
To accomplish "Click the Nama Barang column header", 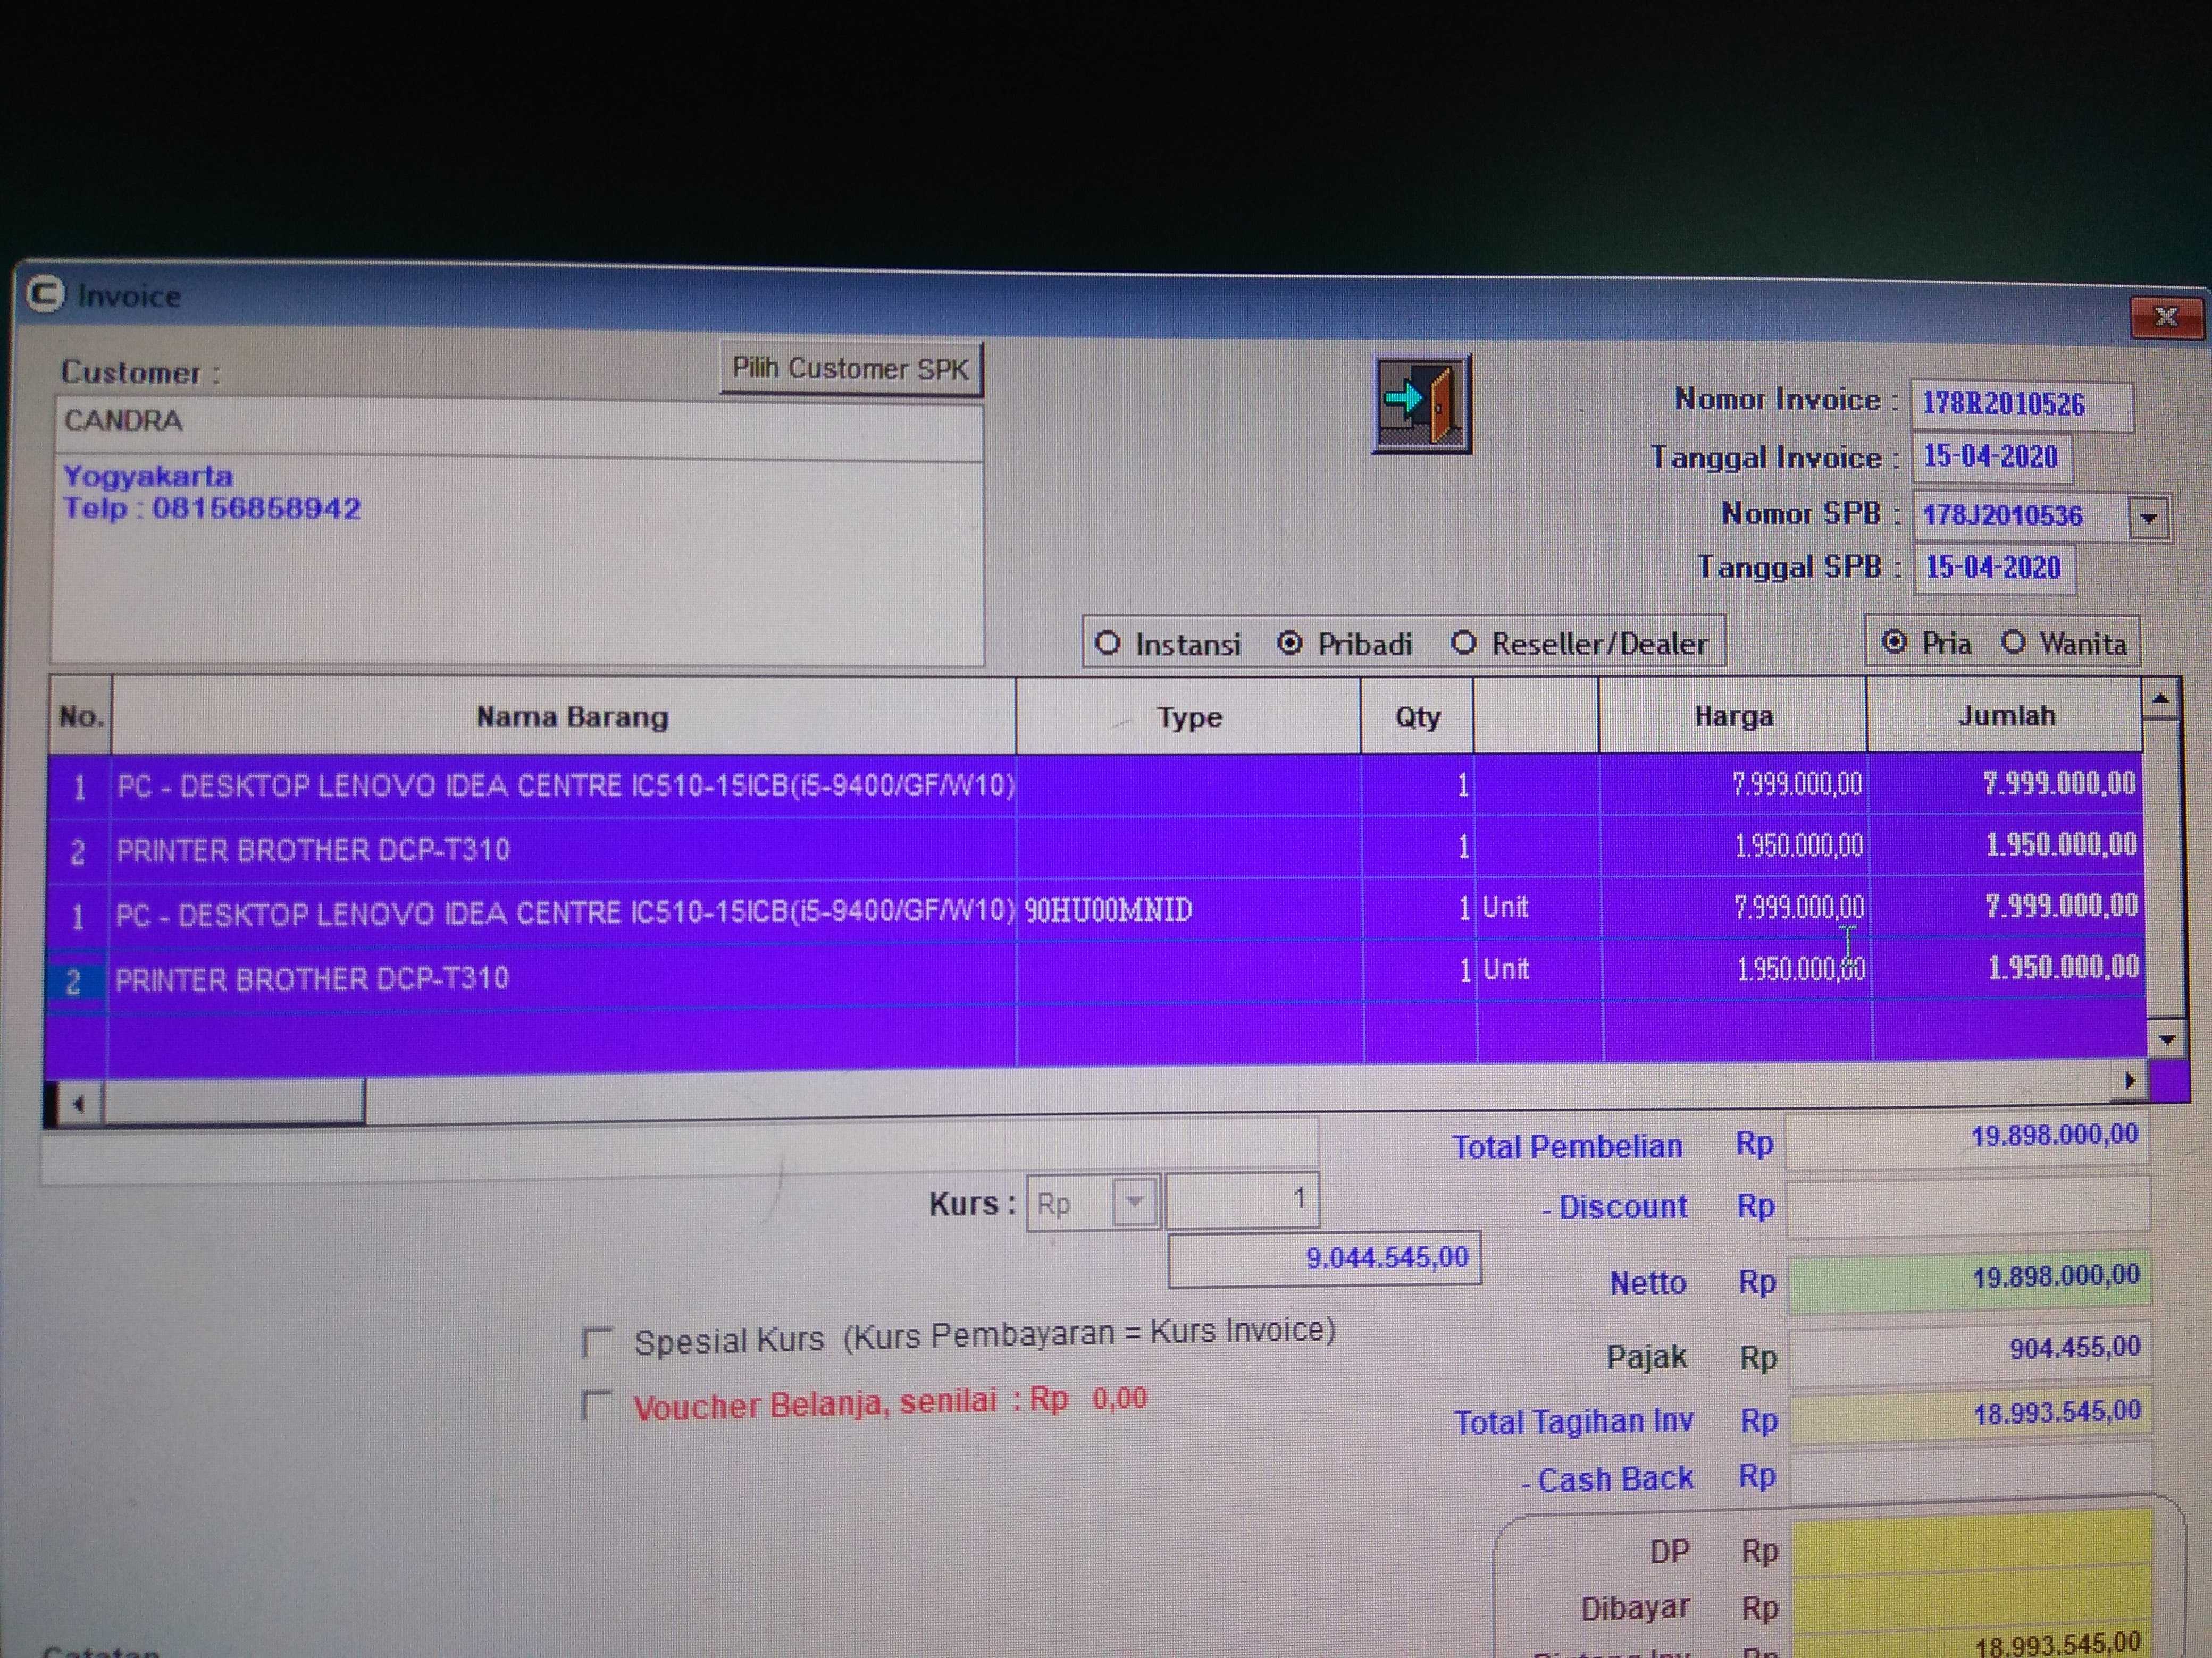I will [571, 716].
